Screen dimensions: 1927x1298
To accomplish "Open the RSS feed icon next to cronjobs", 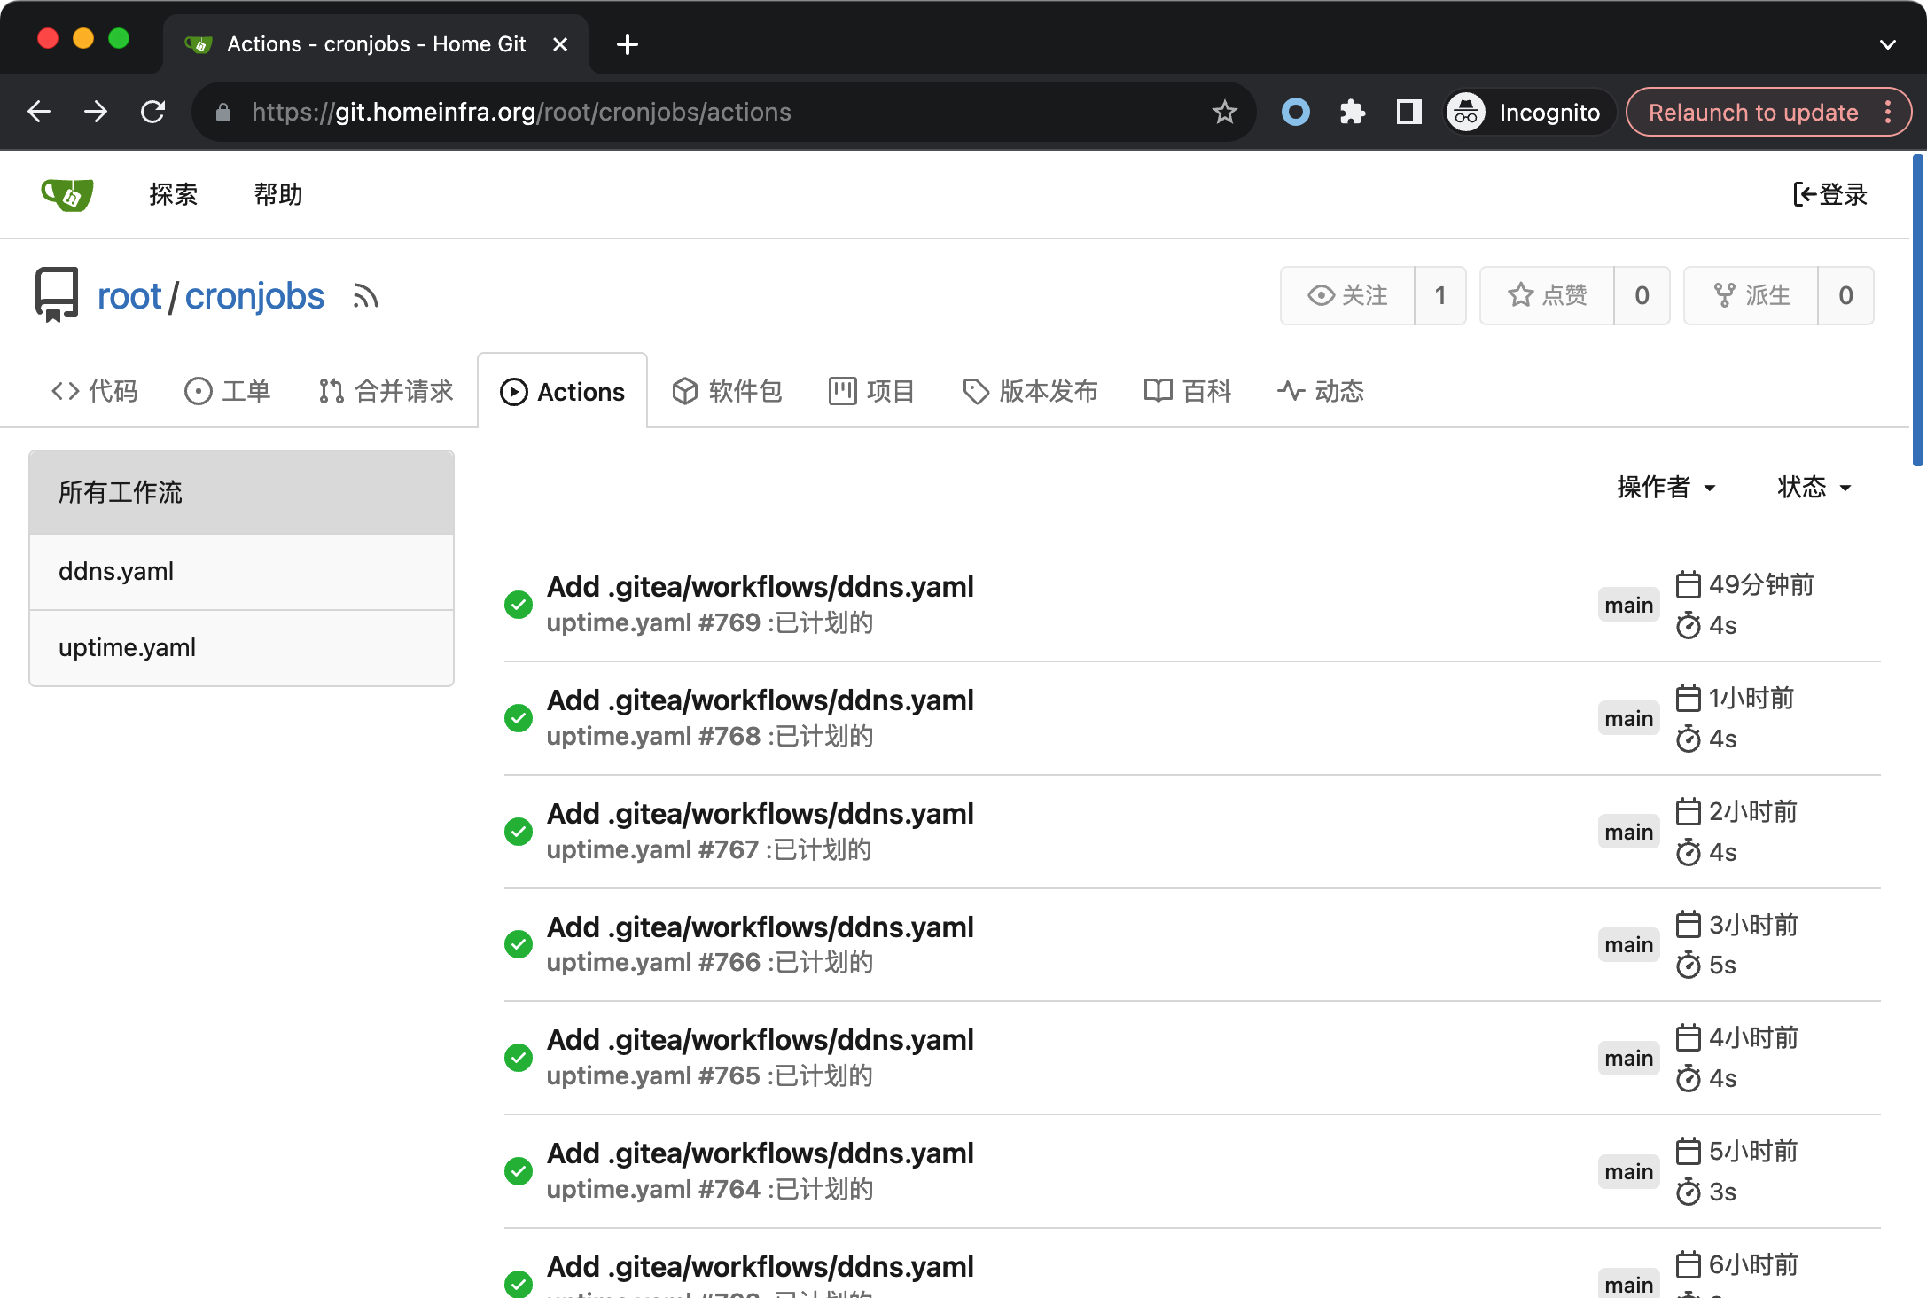I will click(x=365, y=296).
